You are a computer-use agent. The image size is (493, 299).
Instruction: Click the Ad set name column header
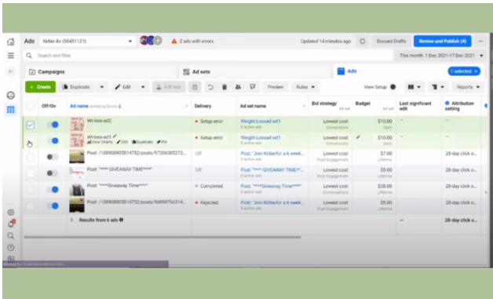(253, 106)
